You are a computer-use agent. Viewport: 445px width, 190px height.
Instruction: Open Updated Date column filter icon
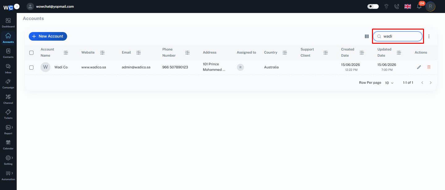[399, 53]
